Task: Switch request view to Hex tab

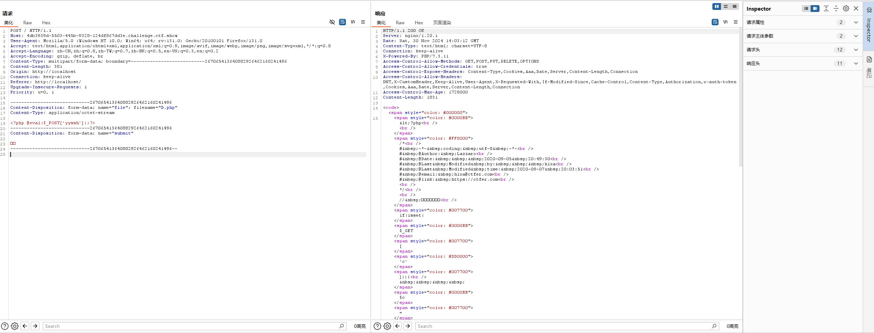Action: point(46,23)
